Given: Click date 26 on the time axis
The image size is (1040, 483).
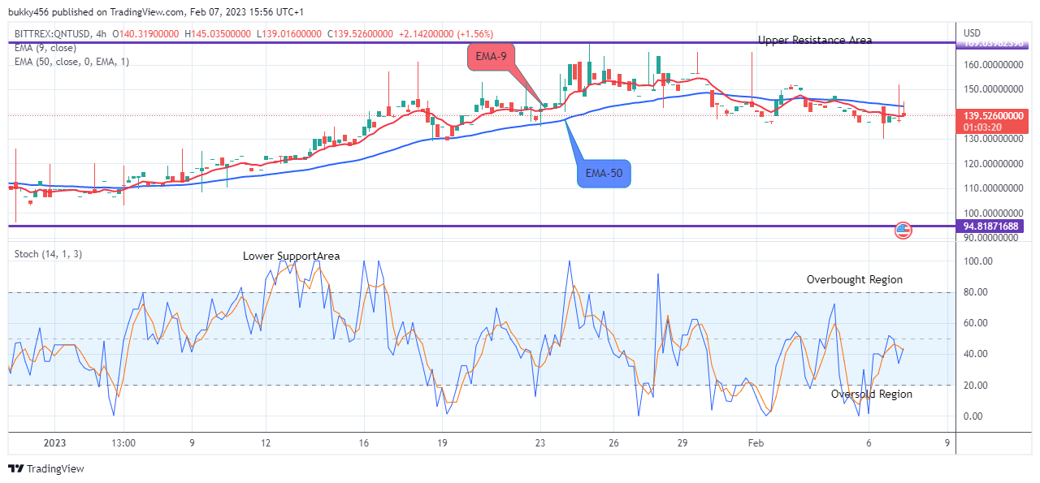Looking at the screenshot, I should pos(613,443).
